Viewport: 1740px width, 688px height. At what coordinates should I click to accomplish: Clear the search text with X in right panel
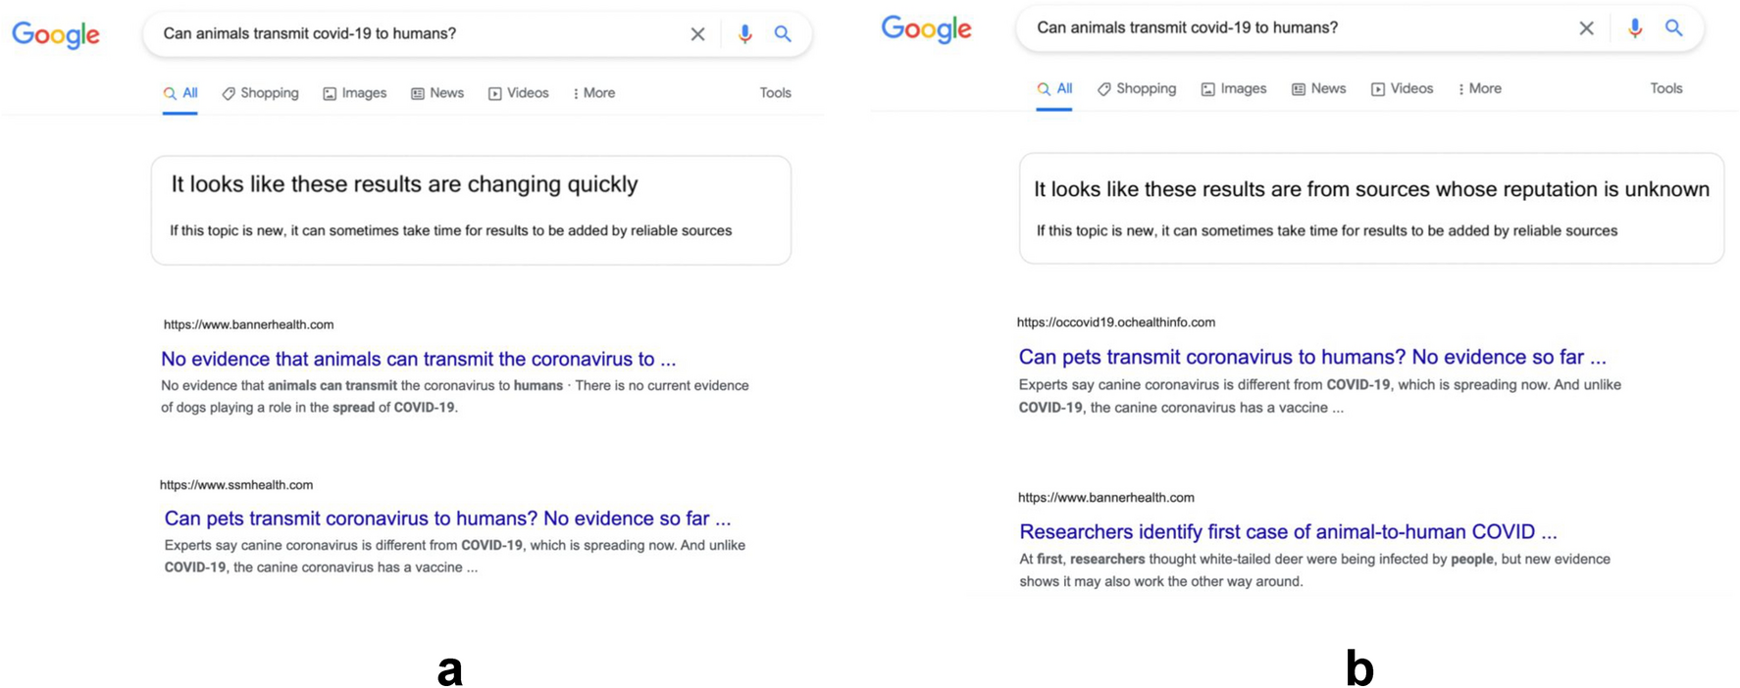tap(1586, 28)
